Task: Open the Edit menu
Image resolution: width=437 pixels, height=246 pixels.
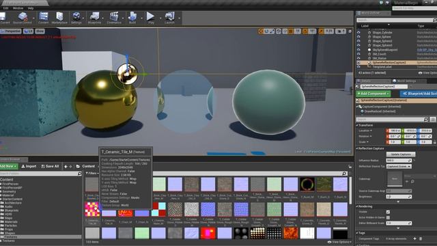Action: coord(5,8)
